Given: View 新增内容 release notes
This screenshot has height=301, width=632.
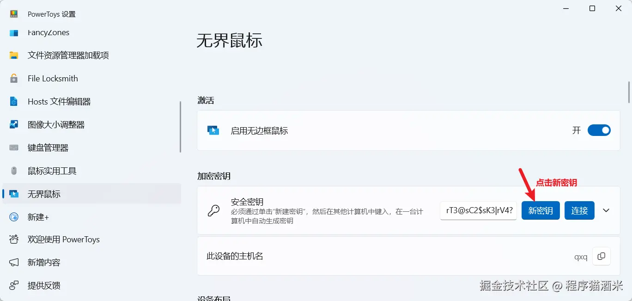Looking at the screenshot, I should click(x=91, y=263).
